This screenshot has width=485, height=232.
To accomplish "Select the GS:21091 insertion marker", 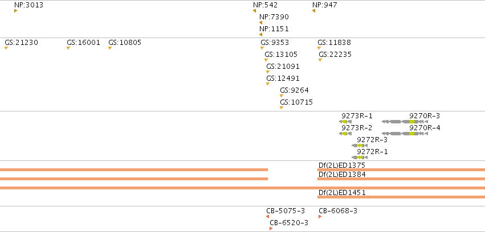I will pos(268,72).
